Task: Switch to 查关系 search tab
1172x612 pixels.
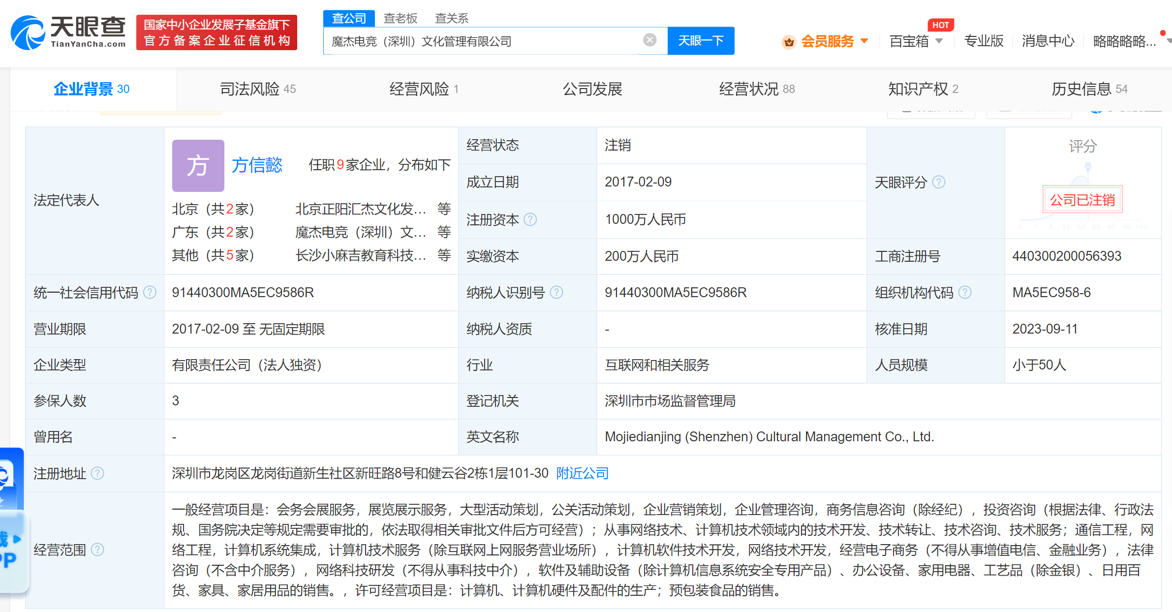Action: [452, 18]
